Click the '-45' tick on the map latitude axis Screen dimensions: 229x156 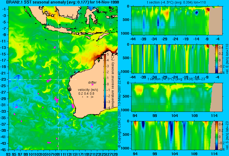pyautogui.click(x=3, y=150)
